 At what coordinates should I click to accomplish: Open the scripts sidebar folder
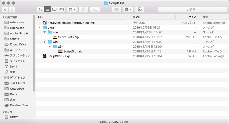(x=14, y=39)
